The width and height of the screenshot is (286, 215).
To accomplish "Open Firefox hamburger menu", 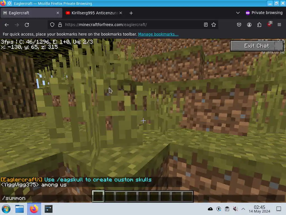I will pos(279,25).
